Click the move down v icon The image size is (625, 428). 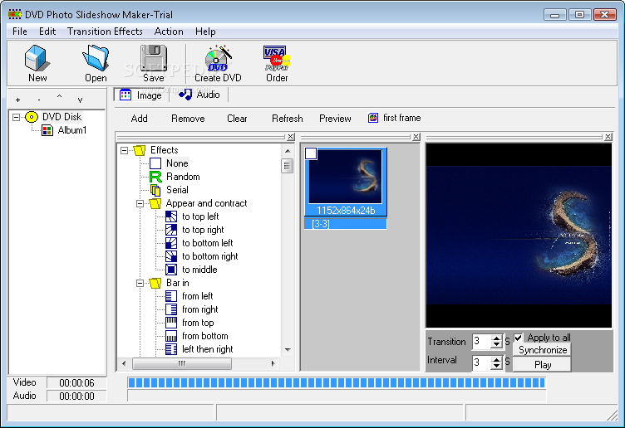tap(80, 100)
